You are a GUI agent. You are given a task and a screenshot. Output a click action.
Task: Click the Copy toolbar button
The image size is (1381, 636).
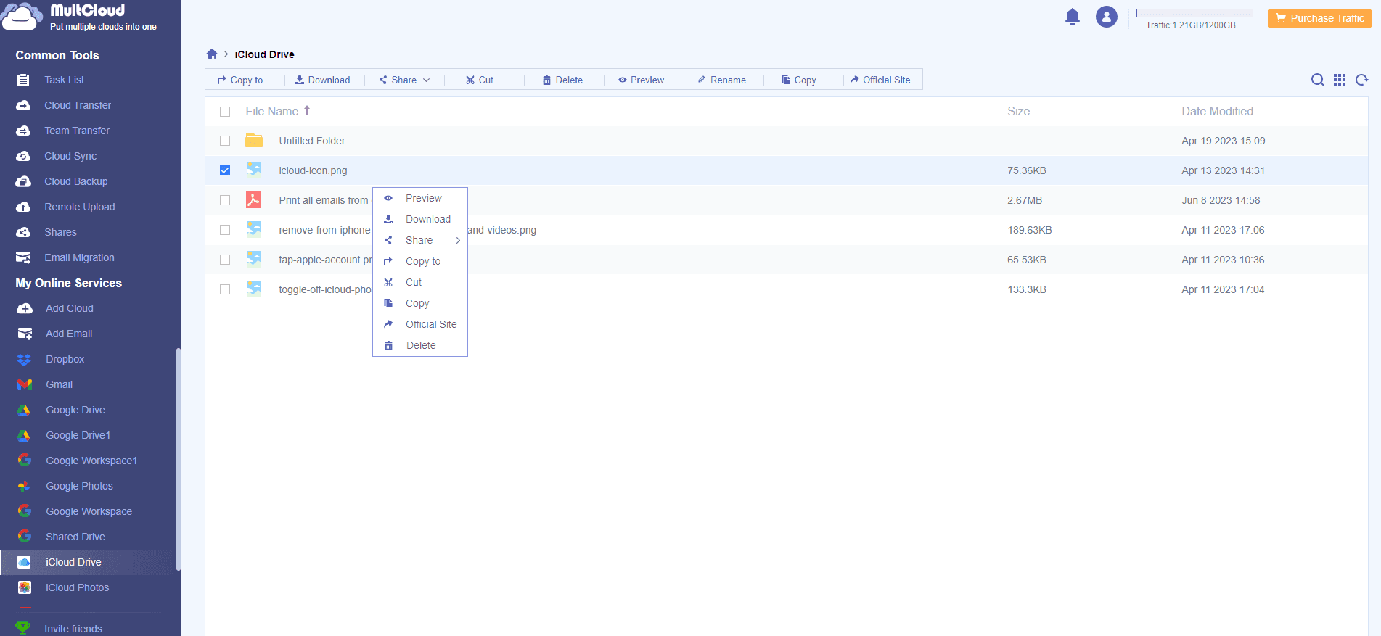coord(798,80)
